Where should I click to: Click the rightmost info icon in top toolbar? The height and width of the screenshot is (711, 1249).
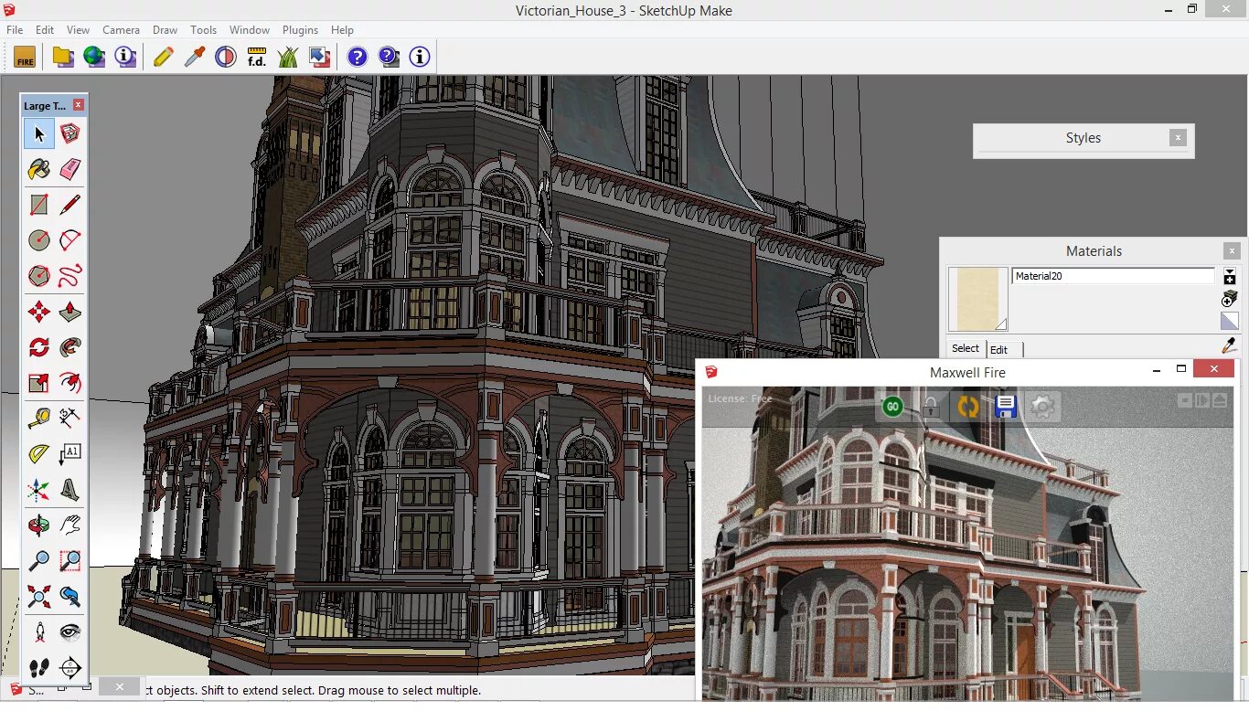[420, 57]
